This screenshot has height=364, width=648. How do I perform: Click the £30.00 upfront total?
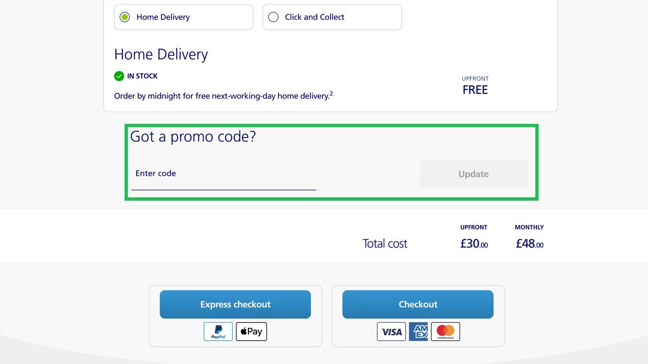474,244
